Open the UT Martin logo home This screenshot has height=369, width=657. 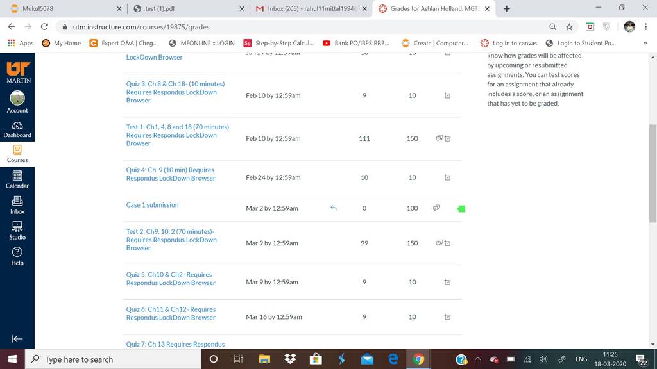pyautogui.click(x=18, y=72)
